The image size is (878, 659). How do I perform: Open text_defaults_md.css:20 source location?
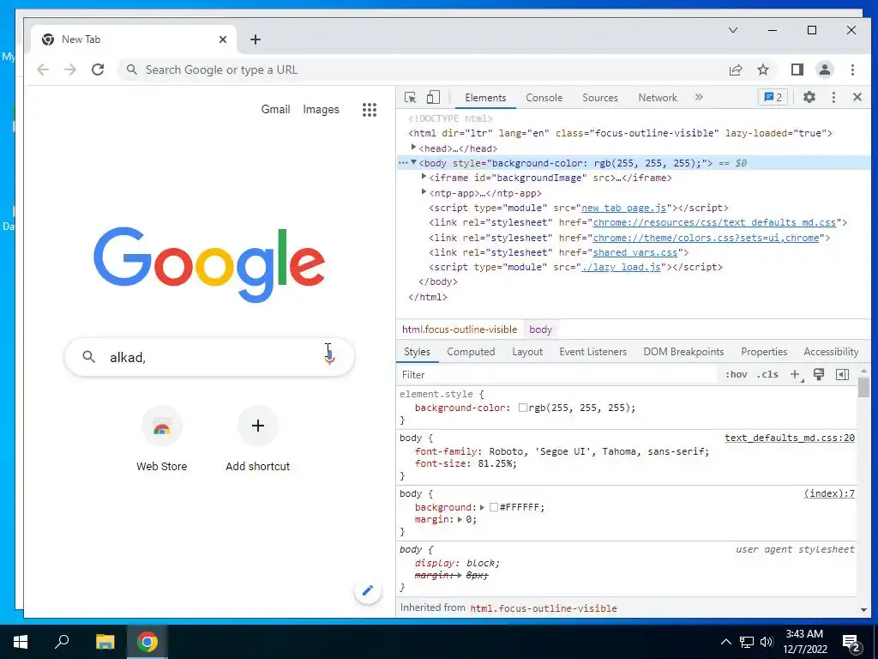(790, 438)
